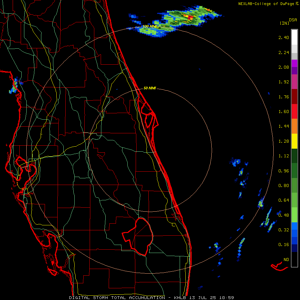This screenshot has width=300, height=300.
Task: Click the legend value 2.40
Action: pyautogui.click(x=284, y=37)
